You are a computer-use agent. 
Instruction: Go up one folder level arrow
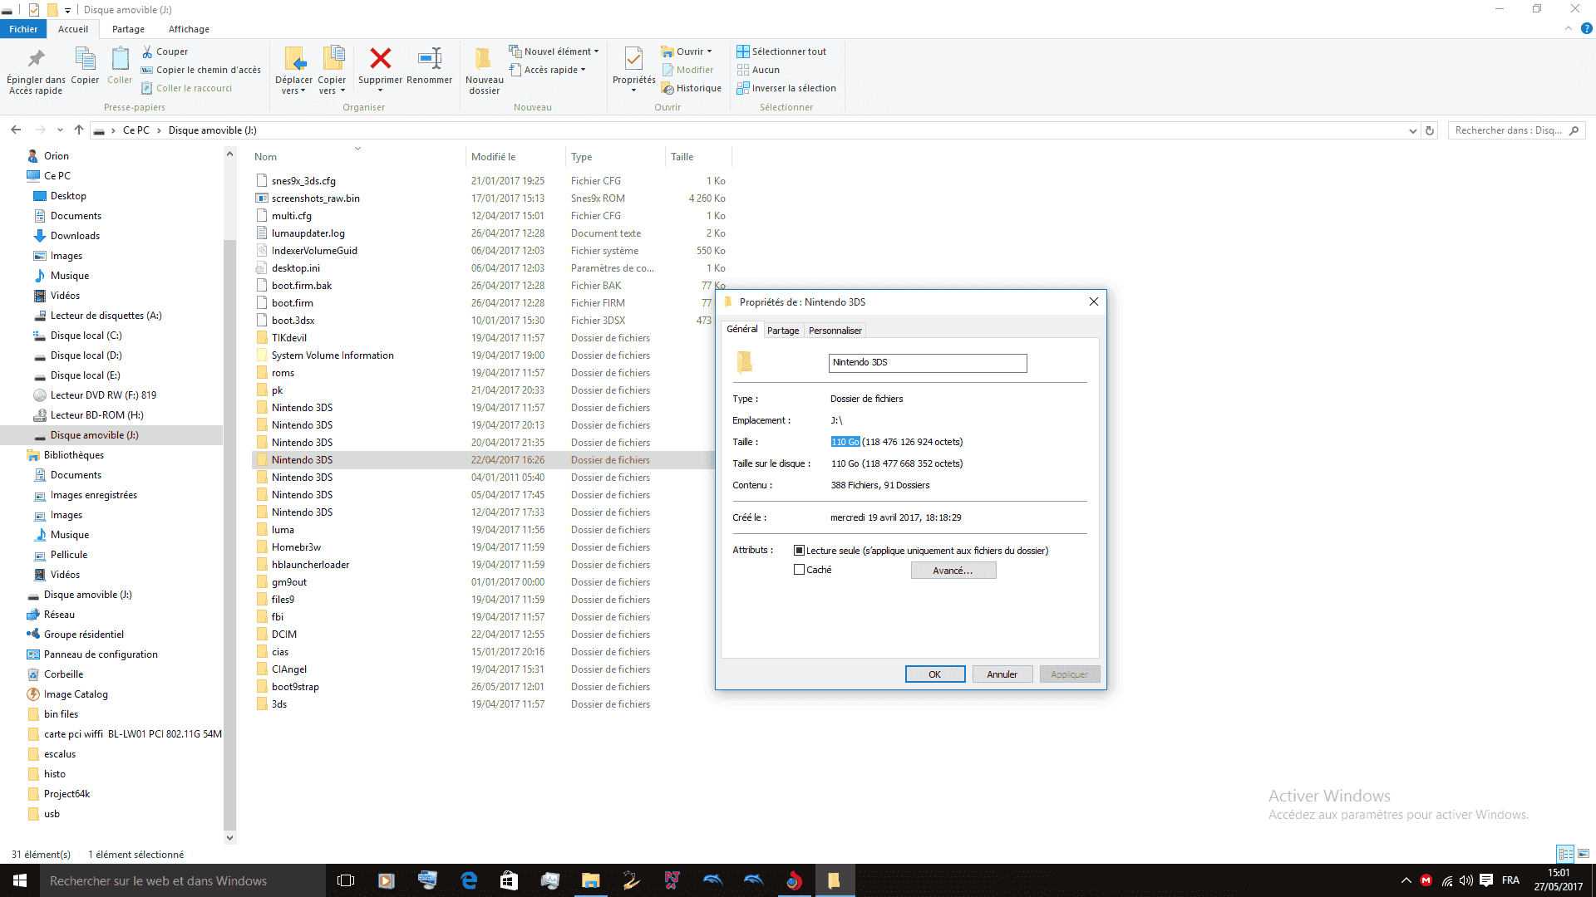pyautogui.click(x=79, y=130)
